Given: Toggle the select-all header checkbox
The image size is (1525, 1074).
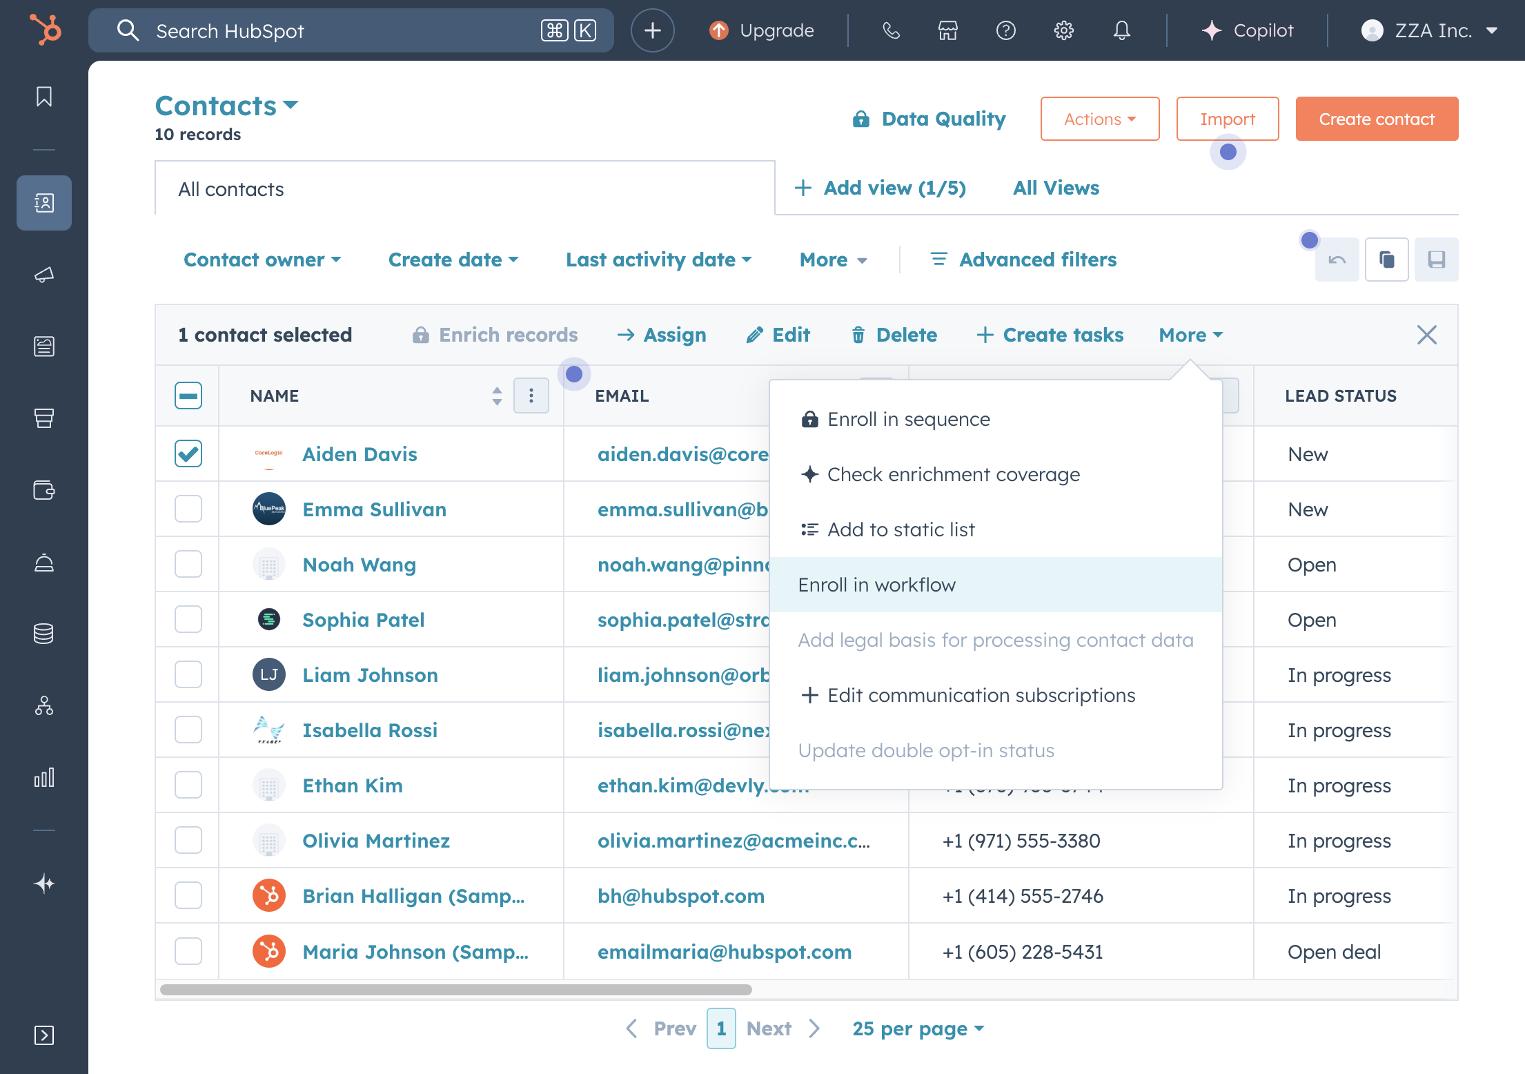Looking at the screenshot, I should (188, 396).
